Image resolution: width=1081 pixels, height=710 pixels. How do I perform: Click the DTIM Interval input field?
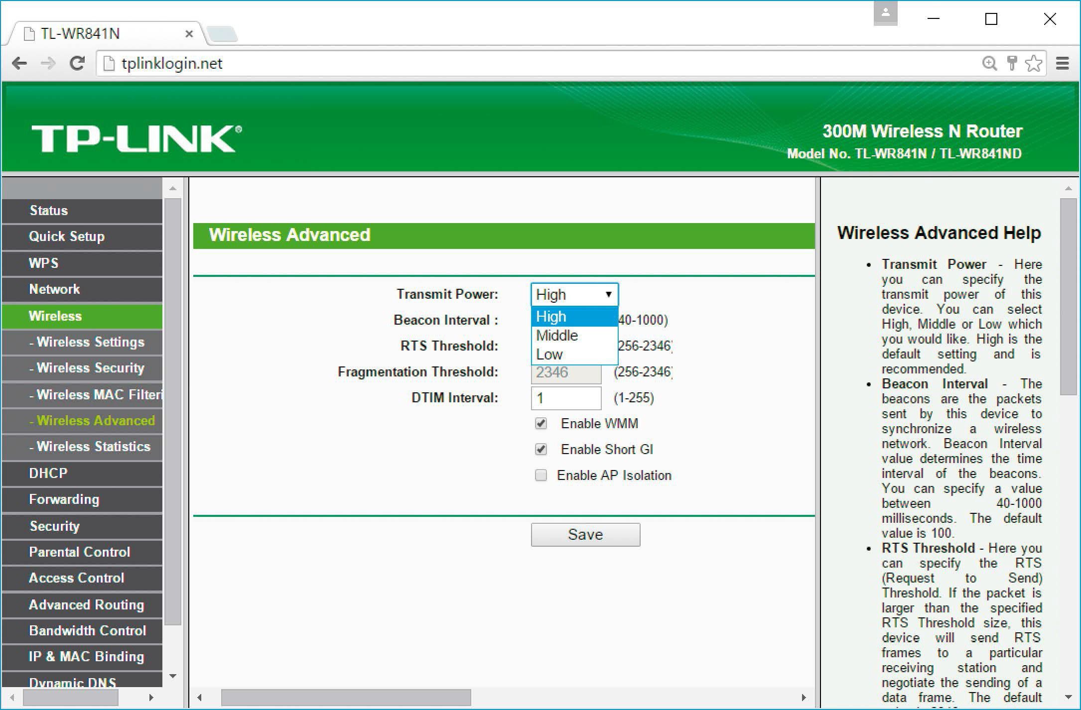[x=566, y=398]
